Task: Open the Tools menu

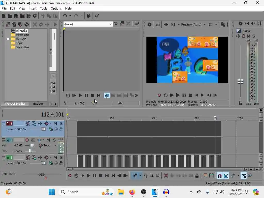Action: (43, 9)
